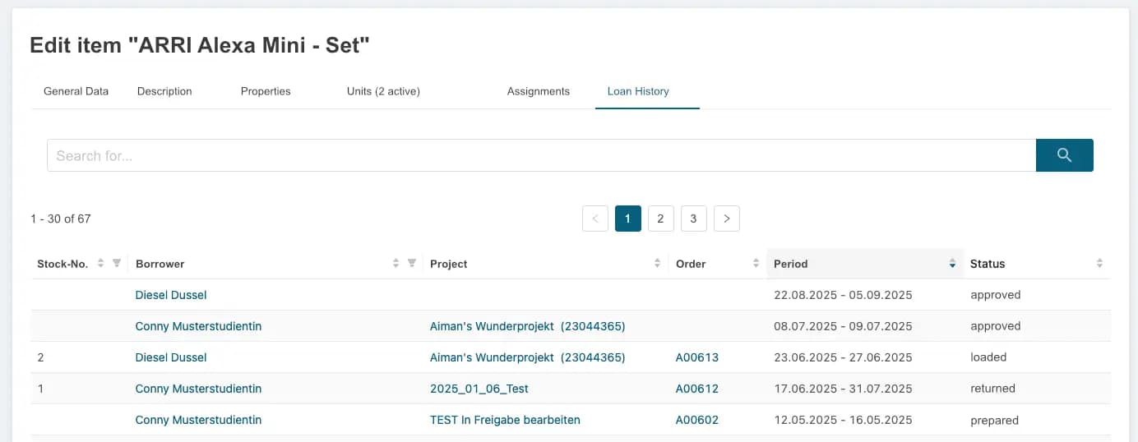Sort table by Borrower arrows

coord(396,264)
